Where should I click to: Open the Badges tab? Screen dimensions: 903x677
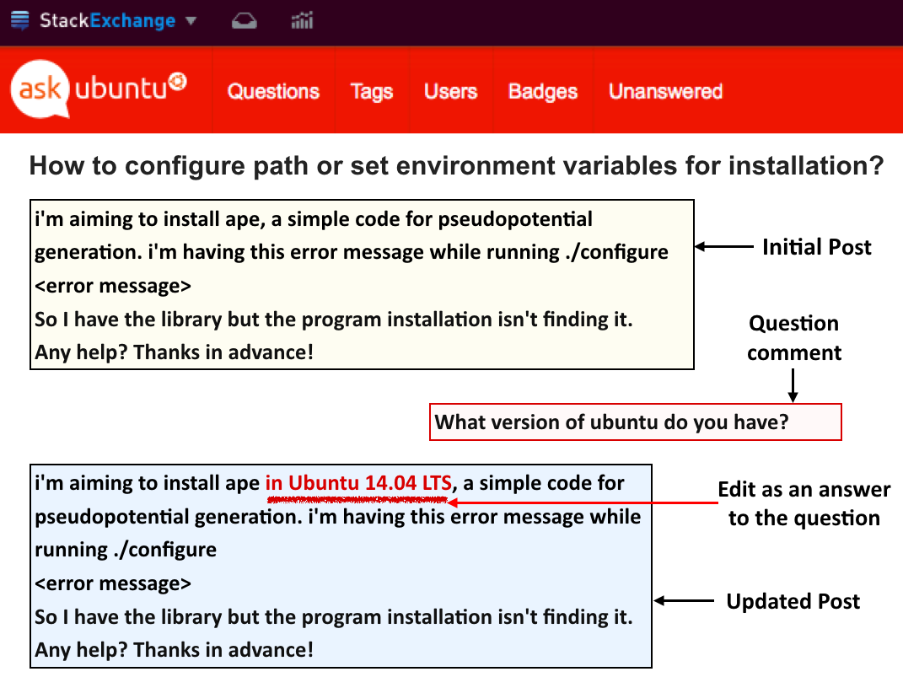(543, 92)
